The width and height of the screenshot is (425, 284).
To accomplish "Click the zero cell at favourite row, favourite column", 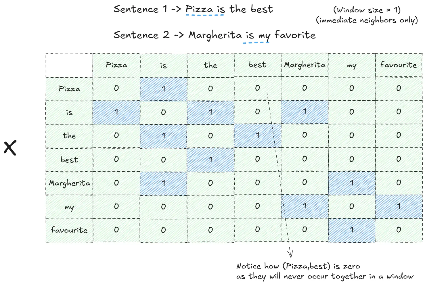I will (x=399, y=230).
